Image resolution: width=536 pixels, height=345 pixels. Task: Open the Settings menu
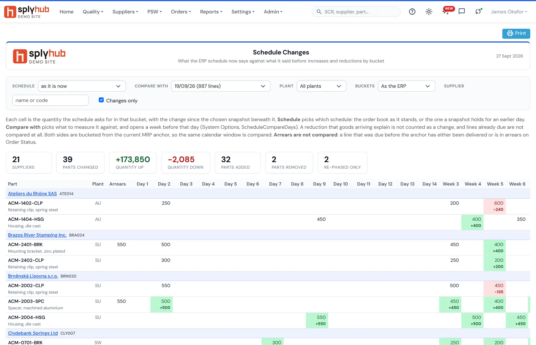[x=243, y=12]
